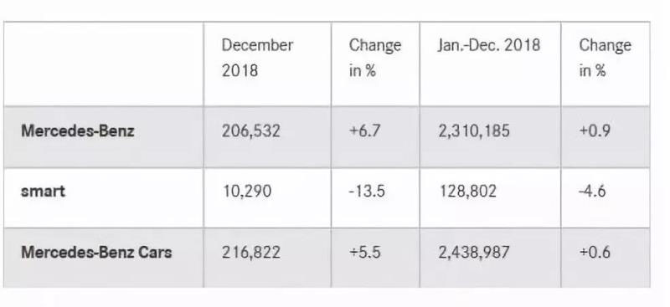The width and height of the screenshot is (670, 307).
Task: Click the 10,290 cell
Action: (x=246, y=191)
